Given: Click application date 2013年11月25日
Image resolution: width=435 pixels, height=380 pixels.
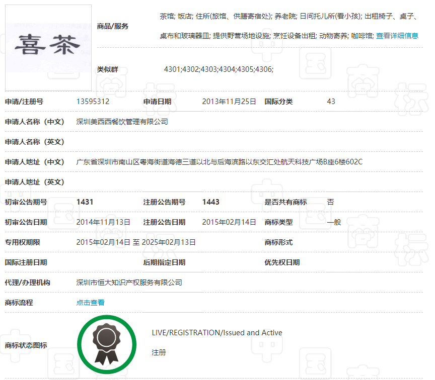Looking at the screenshot, I should (x=229, y=102).
